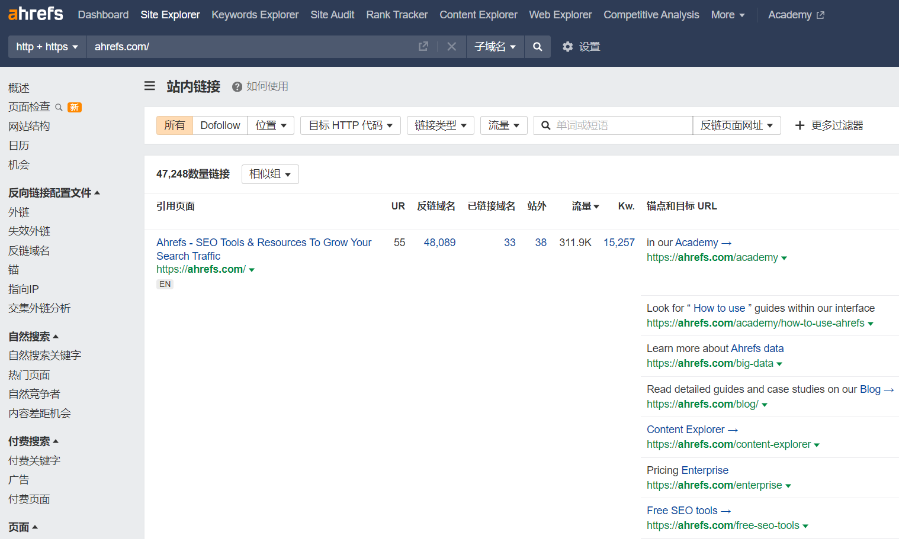Open settings gear 设置

[581, 47]
